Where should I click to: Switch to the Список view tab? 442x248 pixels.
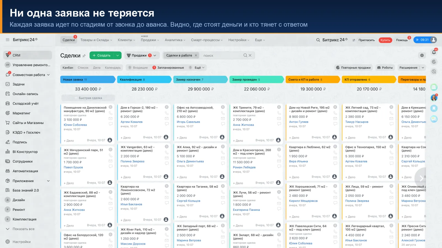pos(83,68)
